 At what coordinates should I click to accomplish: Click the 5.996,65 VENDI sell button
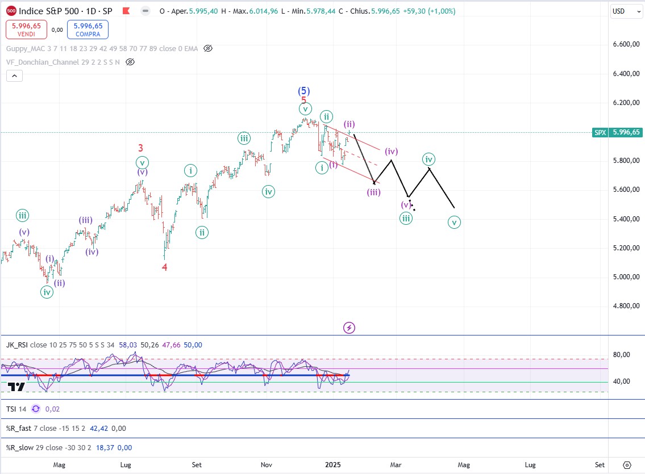point(26,30)
